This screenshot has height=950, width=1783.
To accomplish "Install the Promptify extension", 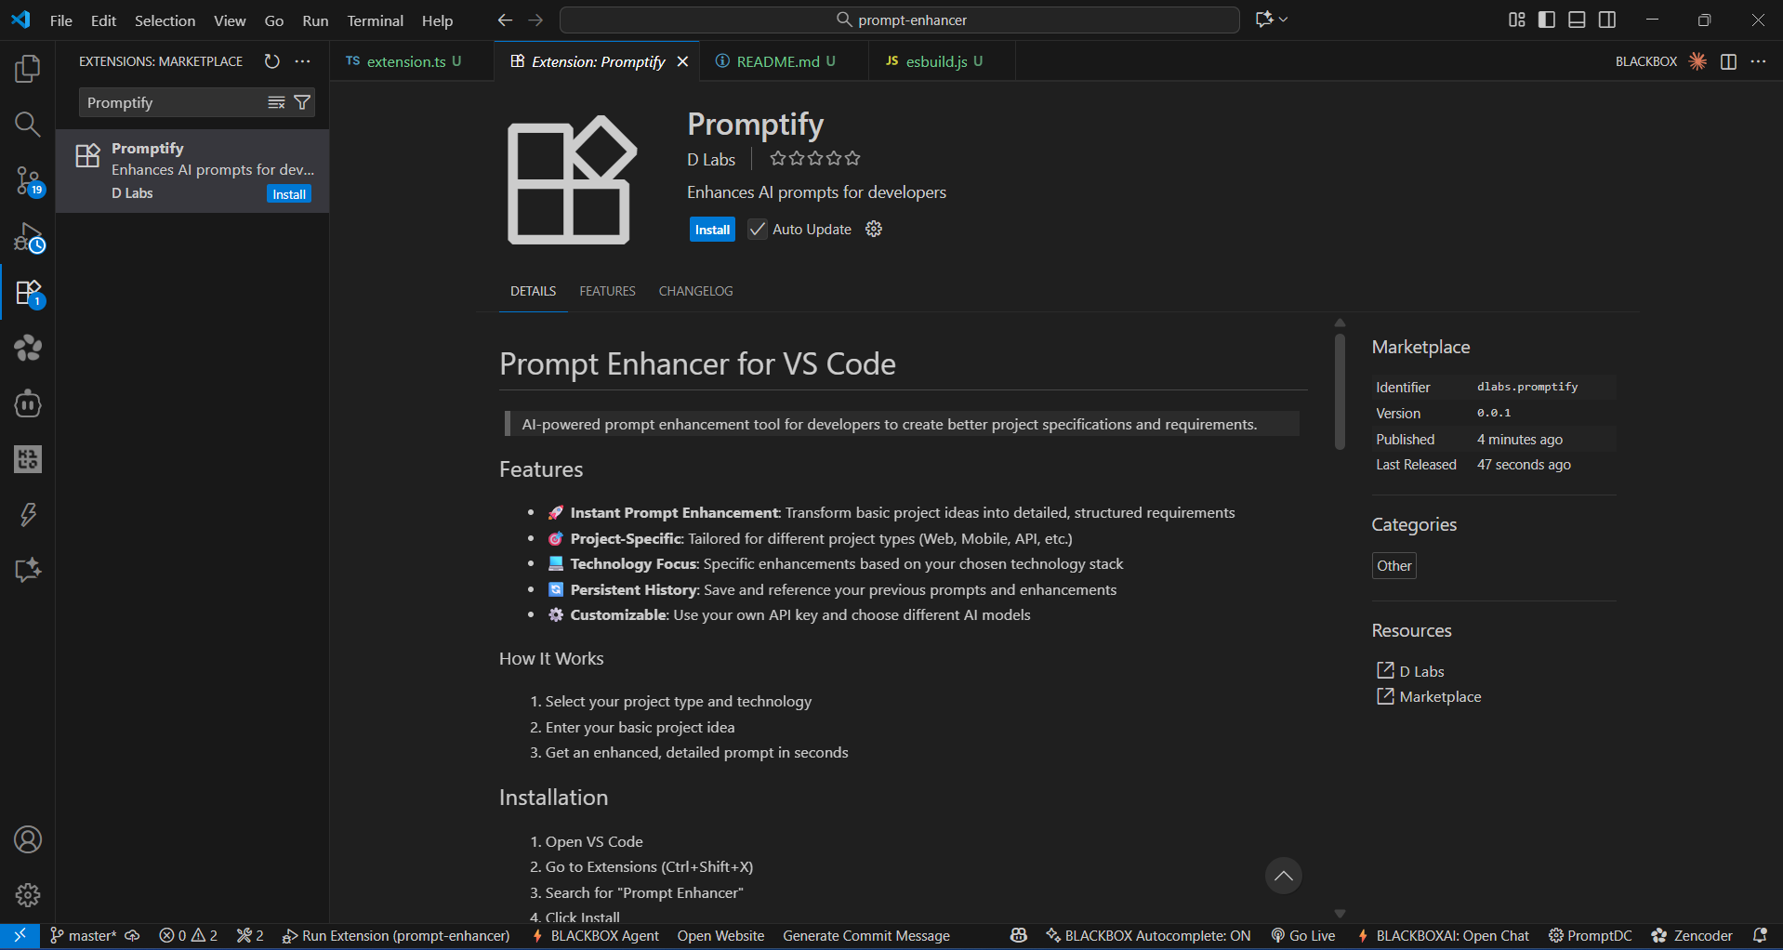I will pos(711,229).
